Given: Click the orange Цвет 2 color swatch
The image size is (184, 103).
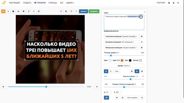Looking at the screenshot, I should tap(122, 60).
